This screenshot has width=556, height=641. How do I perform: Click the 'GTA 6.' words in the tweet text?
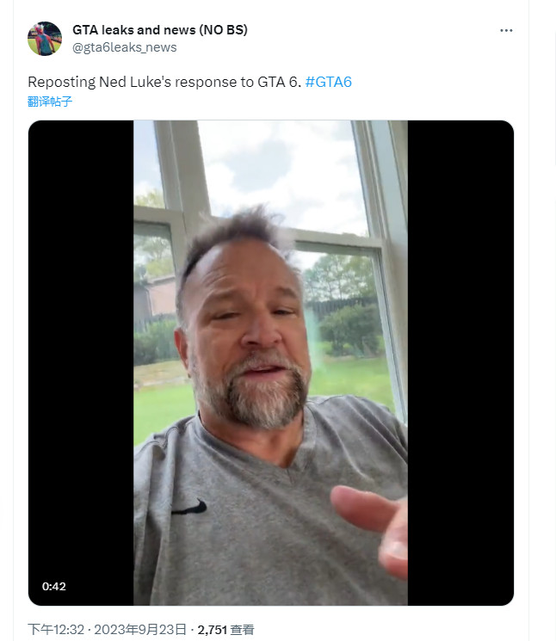279,83
